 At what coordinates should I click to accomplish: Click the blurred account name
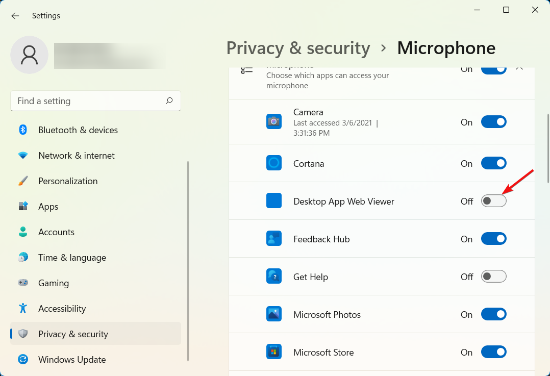110,56
